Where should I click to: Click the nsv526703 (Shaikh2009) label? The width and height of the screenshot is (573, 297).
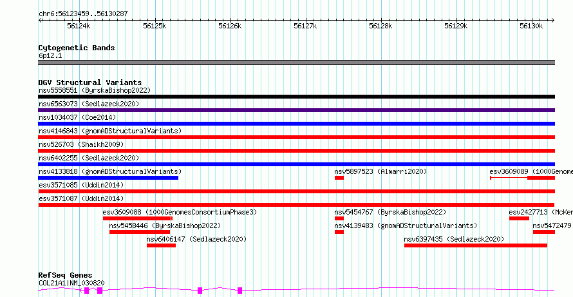tap(81, 144)
